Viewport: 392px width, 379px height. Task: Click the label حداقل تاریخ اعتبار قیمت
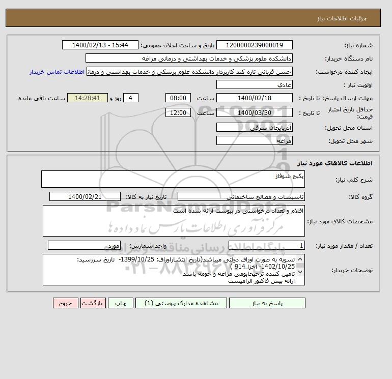point(350,113)
